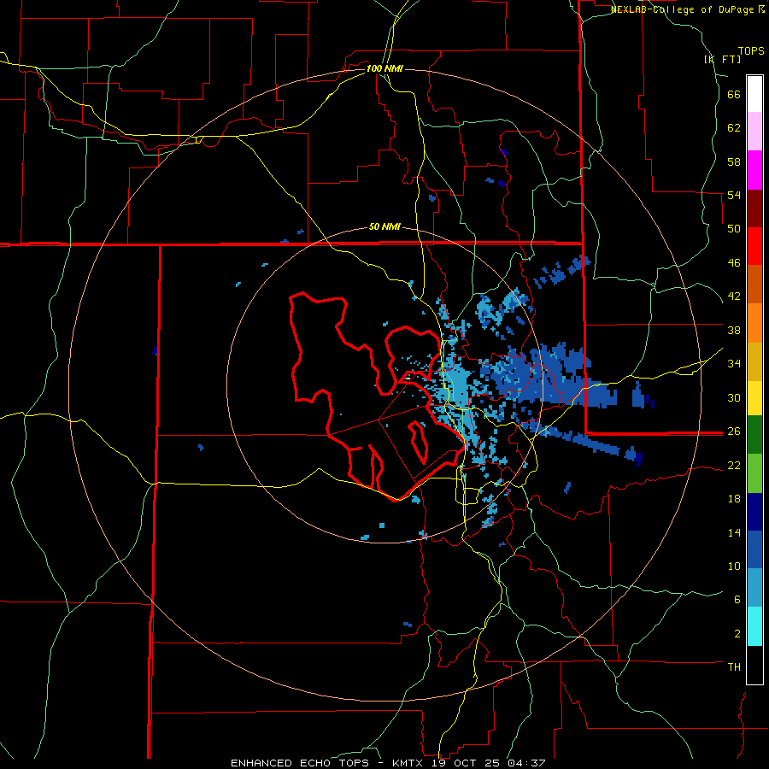769x769 pixels.
Task: Click the NEXLAB-College of DuPage text
Action: 684,9
